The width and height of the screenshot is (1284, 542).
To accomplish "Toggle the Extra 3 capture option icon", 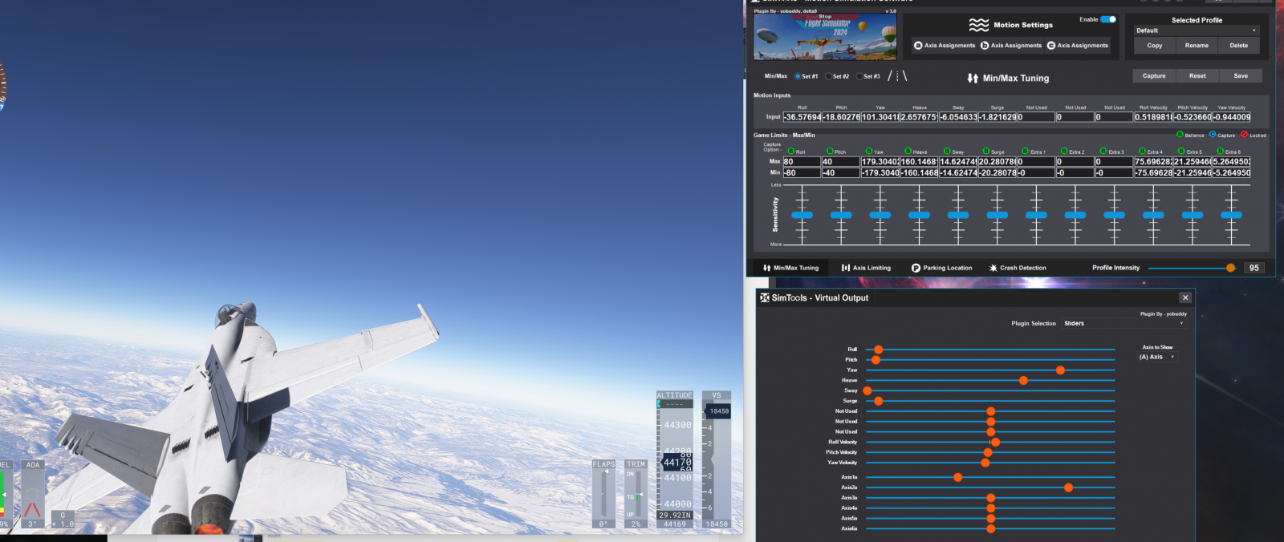I will [x=1103, y=151].
